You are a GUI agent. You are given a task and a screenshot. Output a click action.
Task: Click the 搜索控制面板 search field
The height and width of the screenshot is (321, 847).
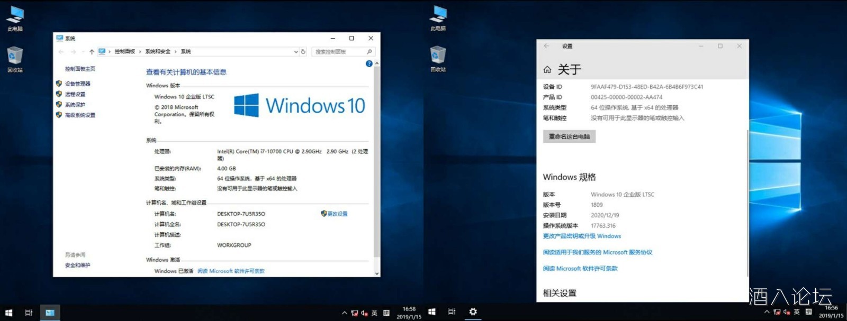coord(338,52)
